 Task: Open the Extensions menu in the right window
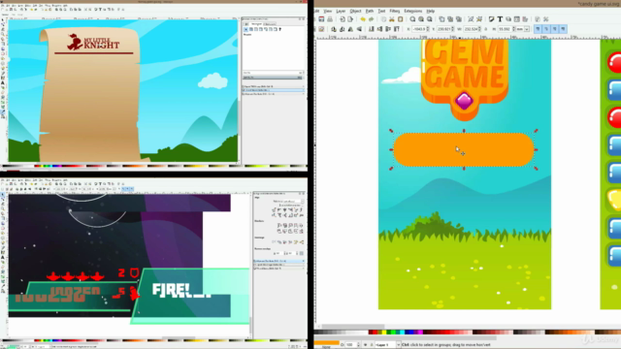tap(413, 11)
